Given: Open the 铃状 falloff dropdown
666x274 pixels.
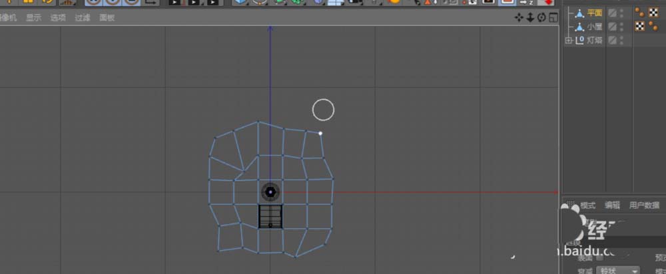Looking at the screenshot, I should pyautogui.click(x=619, y=271).
